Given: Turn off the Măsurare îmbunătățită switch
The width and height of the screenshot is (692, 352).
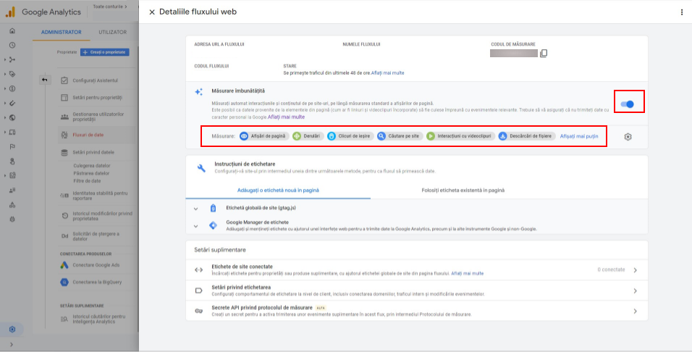Looking at the screenshot, I should pos(628,104).
